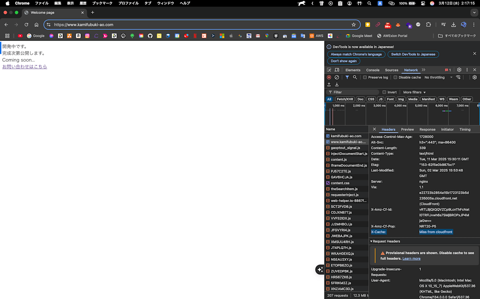This screenshot has width=480, height=299.
Task: Collapse the Request Headers section
Action: (x=385, y=242)
